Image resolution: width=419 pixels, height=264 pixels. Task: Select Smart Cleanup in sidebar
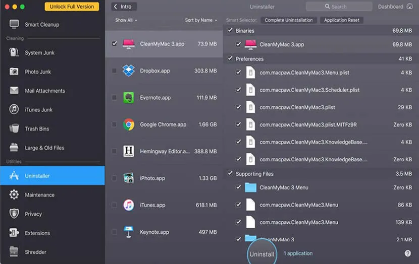coord(42,25)
